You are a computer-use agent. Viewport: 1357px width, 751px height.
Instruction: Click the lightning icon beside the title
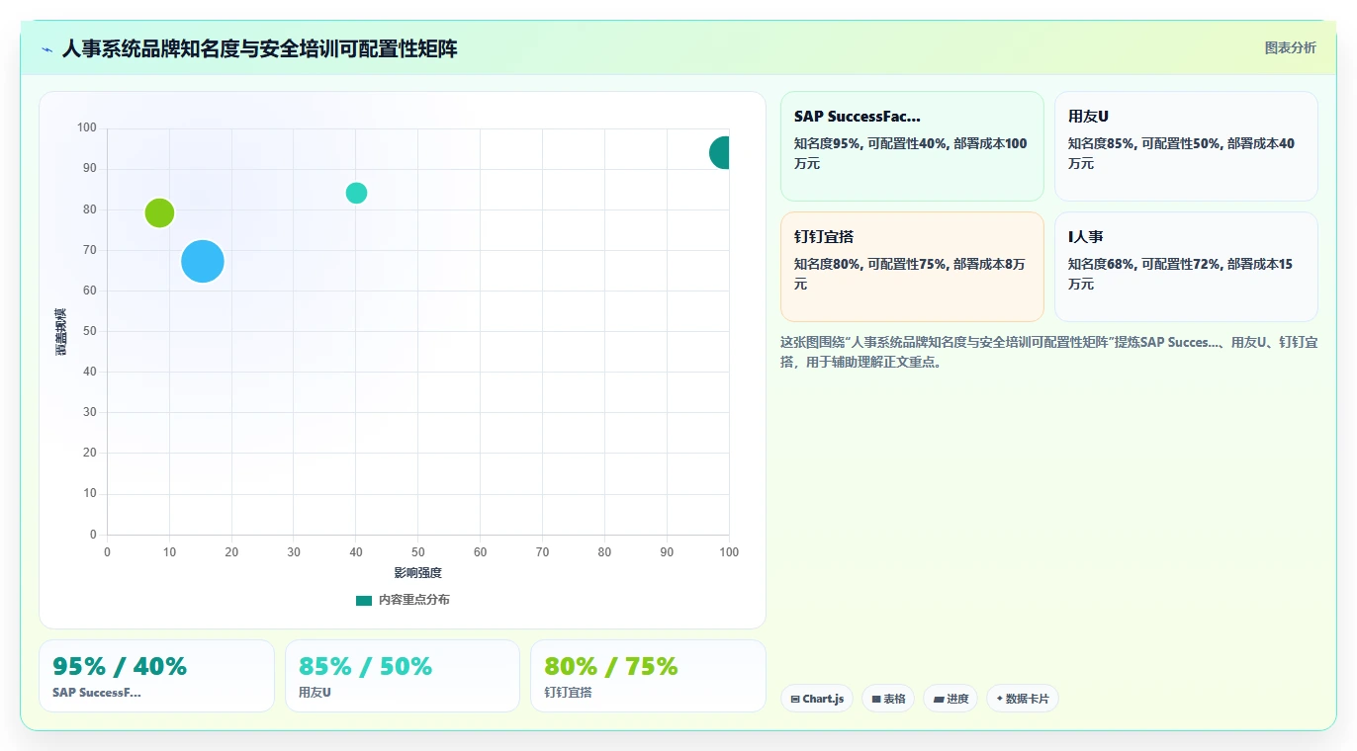pos(47,49)
